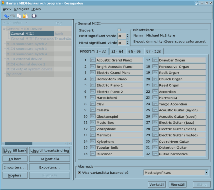The width and height of the screenshot is (214, 190).
Task: Select the highlighted General MIDI bank row
Action: pos(32,34)
